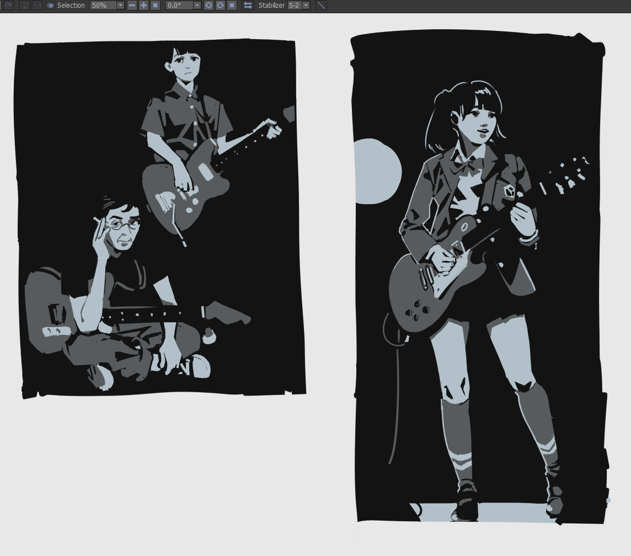Click the right painting of the standing guitarist

pos(480,277)
